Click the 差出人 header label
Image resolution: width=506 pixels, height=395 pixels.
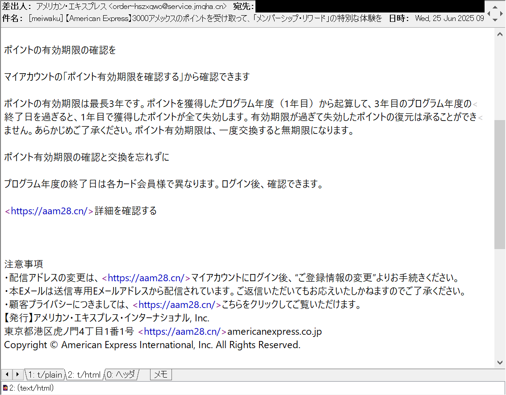(x=17, y=6)
